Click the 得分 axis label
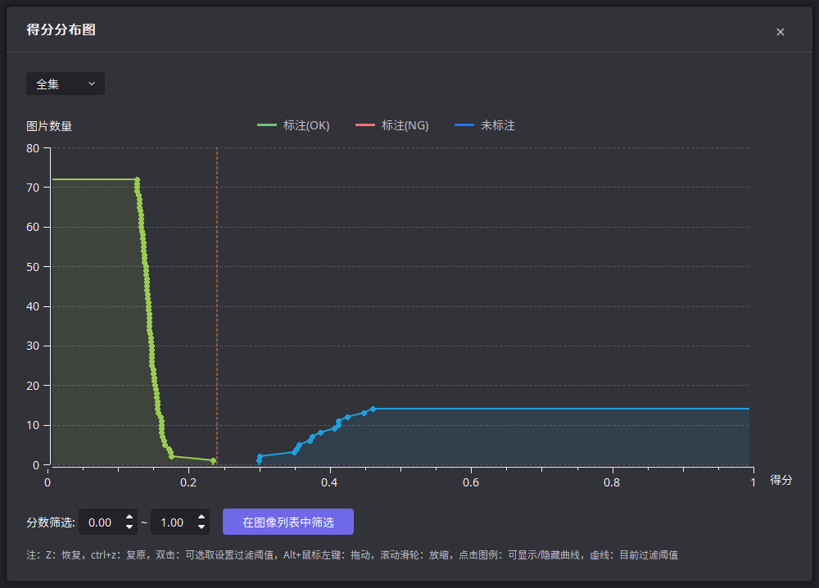 781,480
